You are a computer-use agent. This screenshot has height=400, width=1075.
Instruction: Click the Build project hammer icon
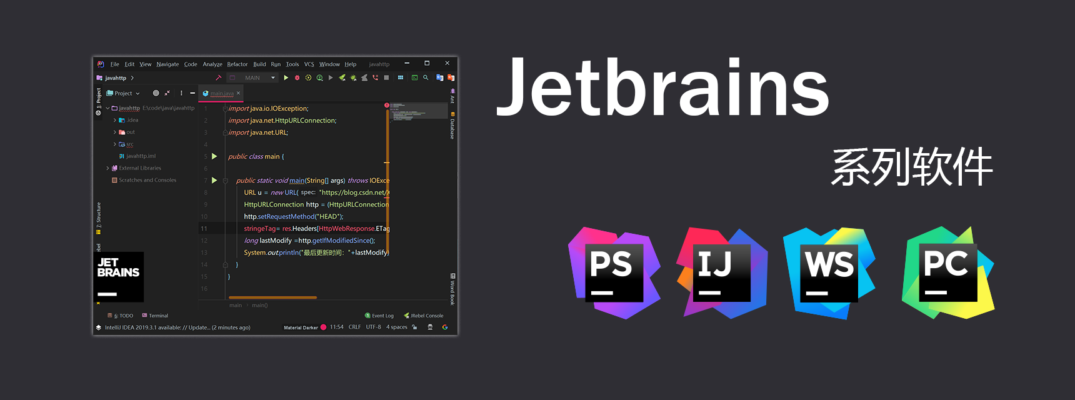pyautogui.click(x=217, y=78)
